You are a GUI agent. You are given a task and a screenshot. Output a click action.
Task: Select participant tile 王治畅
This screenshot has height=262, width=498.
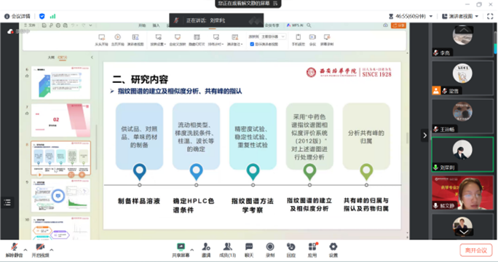pyautogui.click(x=462, y=116)
